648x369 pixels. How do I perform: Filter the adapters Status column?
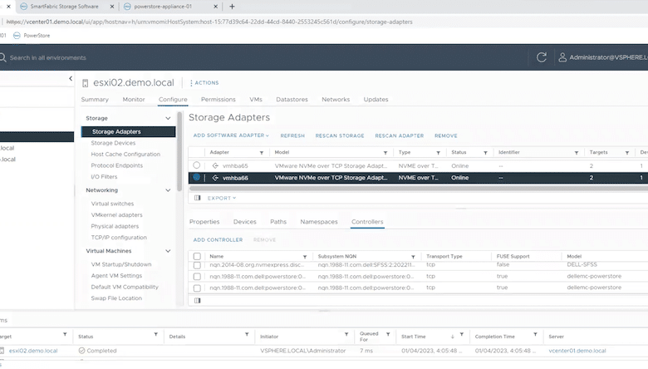tap(485, 153)
